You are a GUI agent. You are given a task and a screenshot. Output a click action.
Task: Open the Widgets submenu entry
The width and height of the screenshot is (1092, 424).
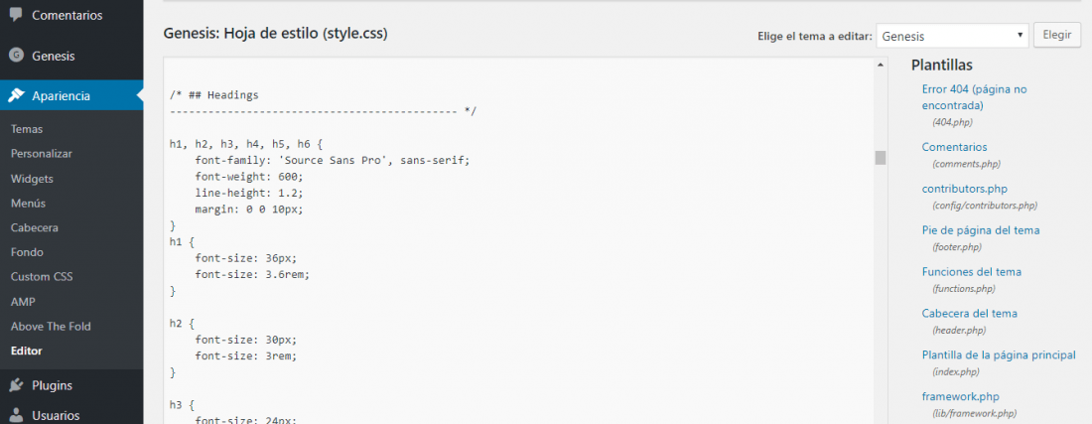(32, 178)
